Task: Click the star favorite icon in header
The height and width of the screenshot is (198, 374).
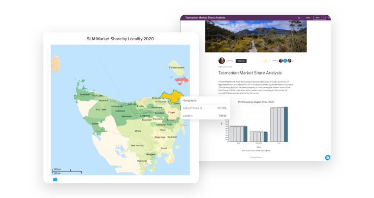Action: coord(299,17)
